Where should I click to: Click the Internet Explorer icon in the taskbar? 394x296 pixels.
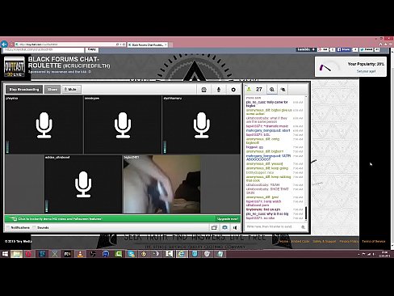182,254
